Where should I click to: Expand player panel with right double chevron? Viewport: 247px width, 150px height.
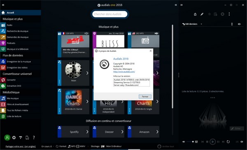182,5
